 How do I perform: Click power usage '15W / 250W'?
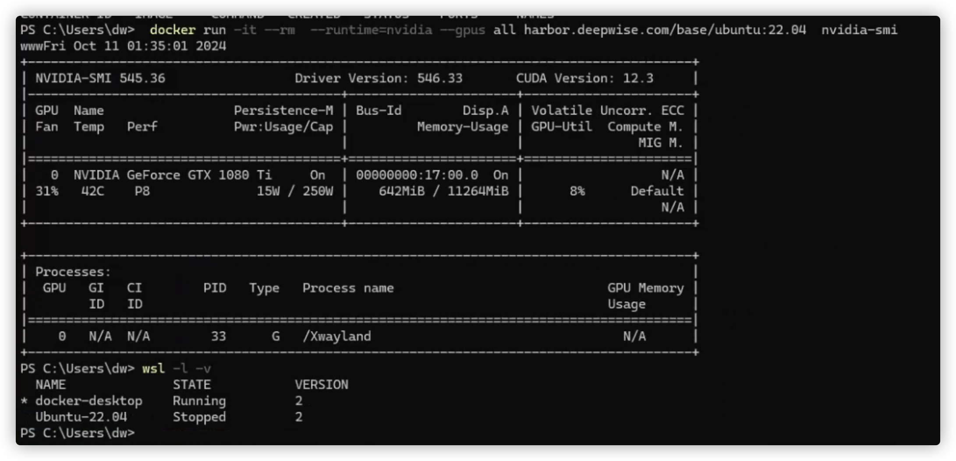[295, 191]
